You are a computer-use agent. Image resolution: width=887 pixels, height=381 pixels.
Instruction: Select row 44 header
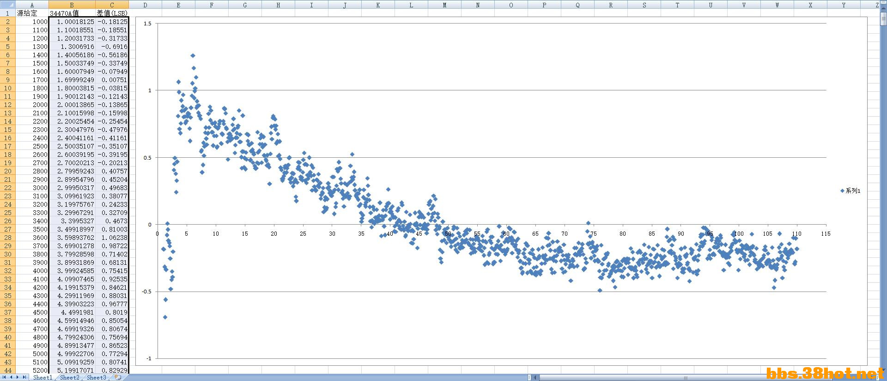pyautogui.click(x=8, y=370)
